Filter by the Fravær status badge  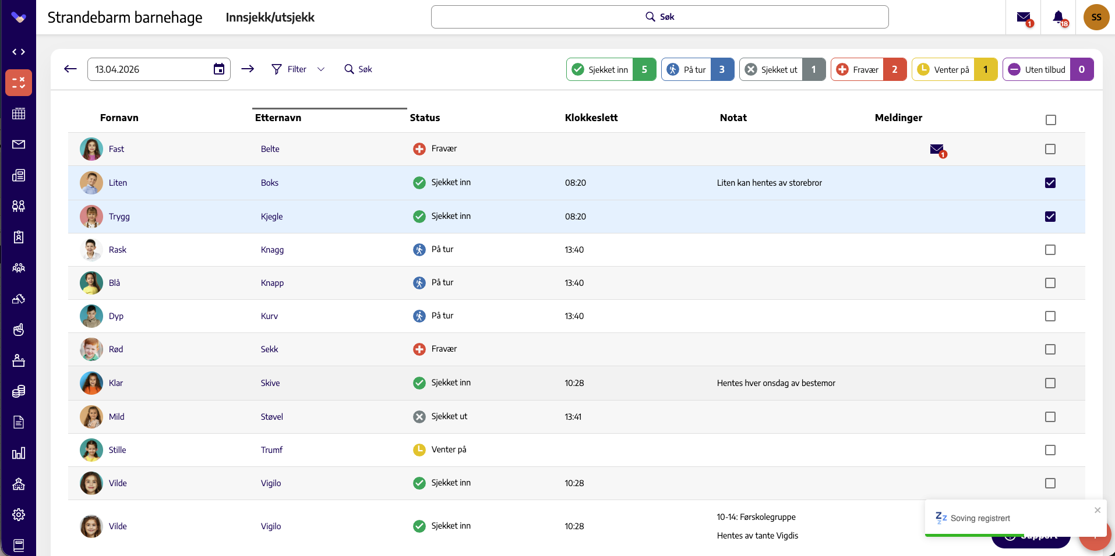tap(869, 69)
